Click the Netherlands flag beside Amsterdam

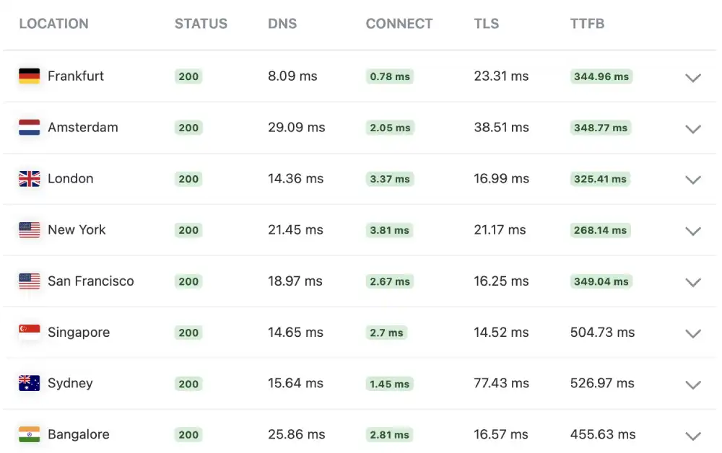click(x=29, y=127)
